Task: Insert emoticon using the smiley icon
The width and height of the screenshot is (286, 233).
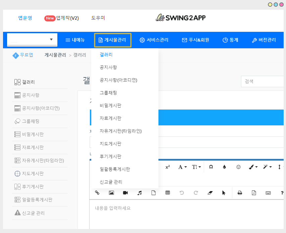Action: (238, 167)
